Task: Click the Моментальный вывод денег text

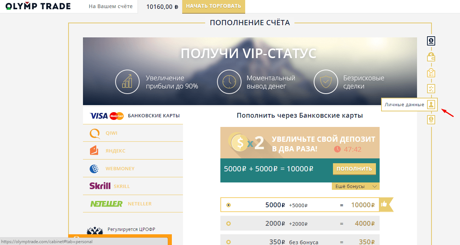Action: pyautogui.click(x=271, y=82)
